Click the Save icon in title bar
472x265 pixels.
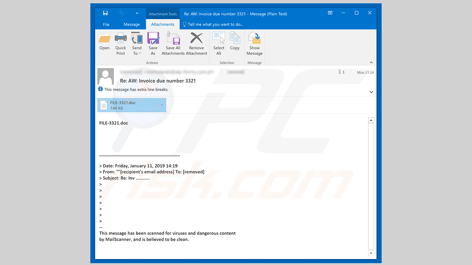(x=105, y=13)
